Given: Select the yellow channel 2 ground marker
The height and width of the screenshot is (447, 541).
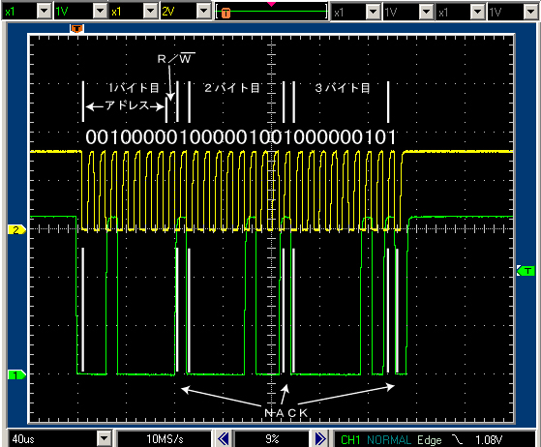Looking at the screenshot, I should click(16, 229).
